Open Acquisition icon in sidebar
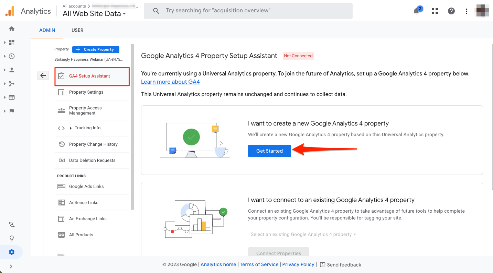Image resolution: width=493 pixels, height=273 pixels. [x=12, y=84]
